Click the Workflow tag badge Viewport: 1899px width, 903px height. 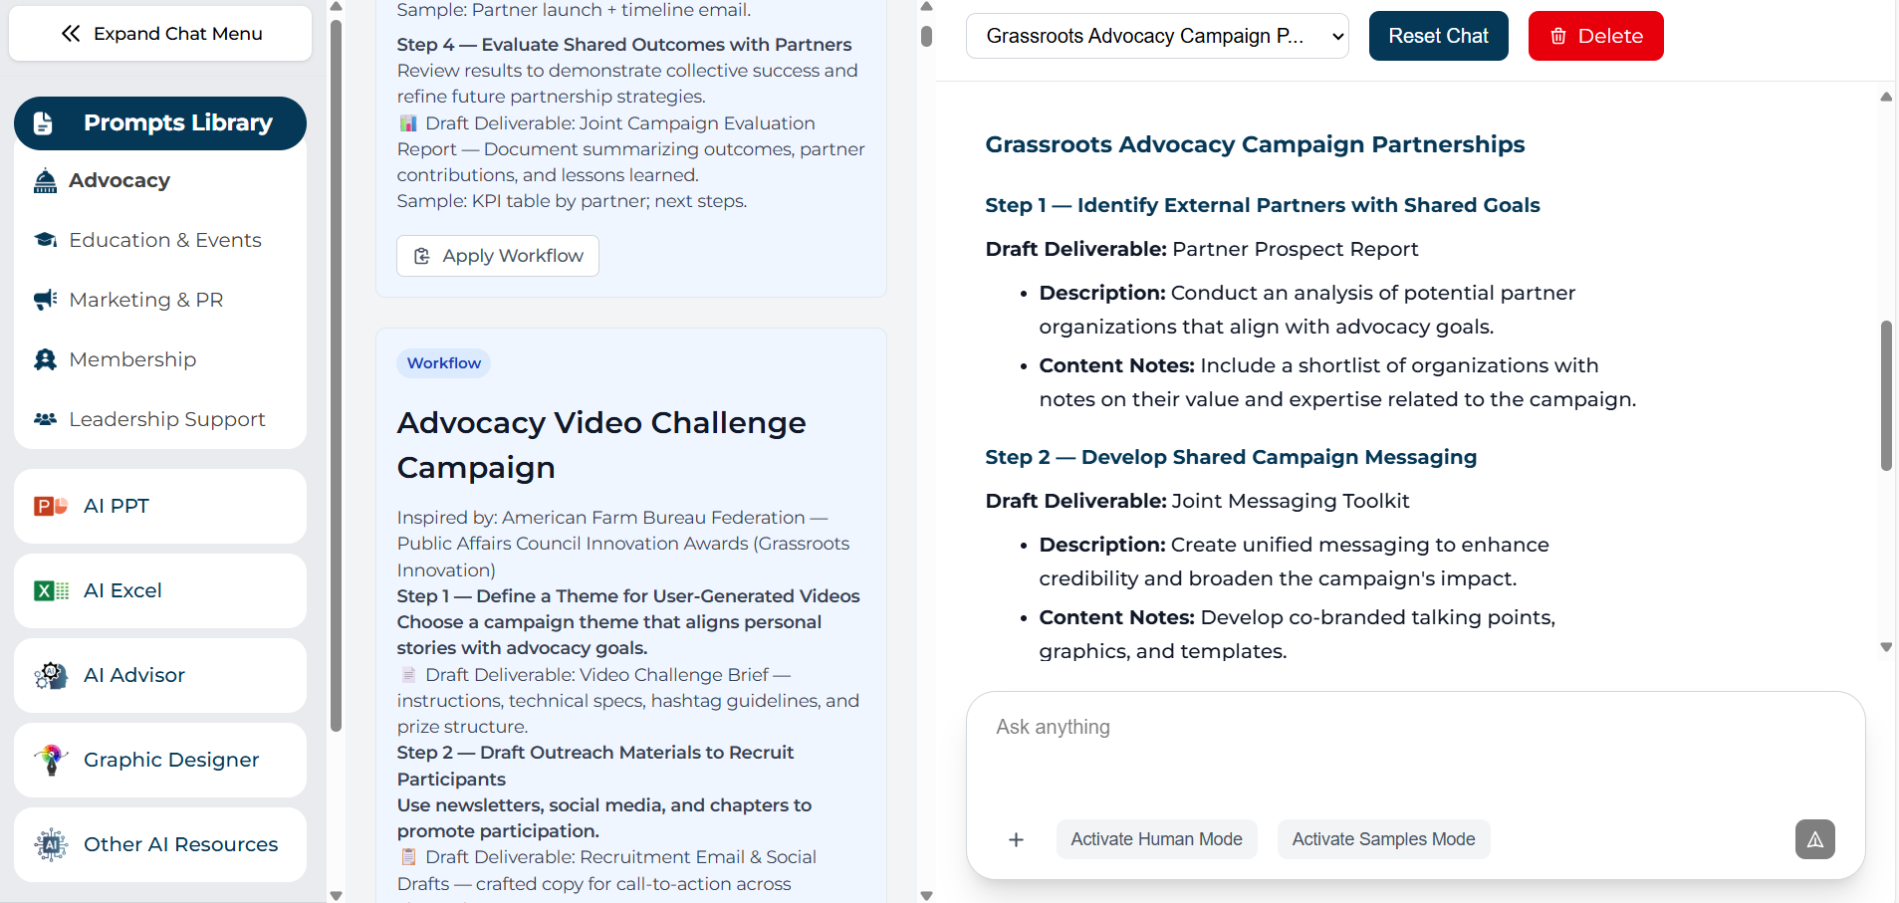point(443,363)
